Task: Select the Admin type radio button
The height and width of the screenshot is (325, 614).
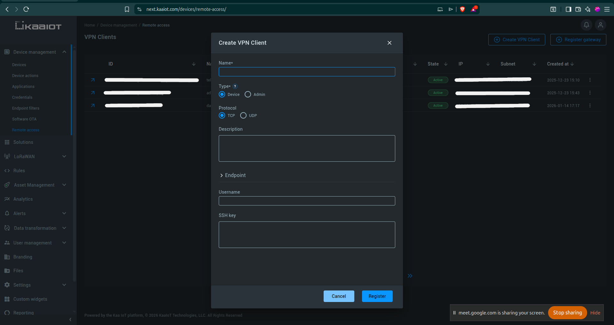Action: click(248, 94)
